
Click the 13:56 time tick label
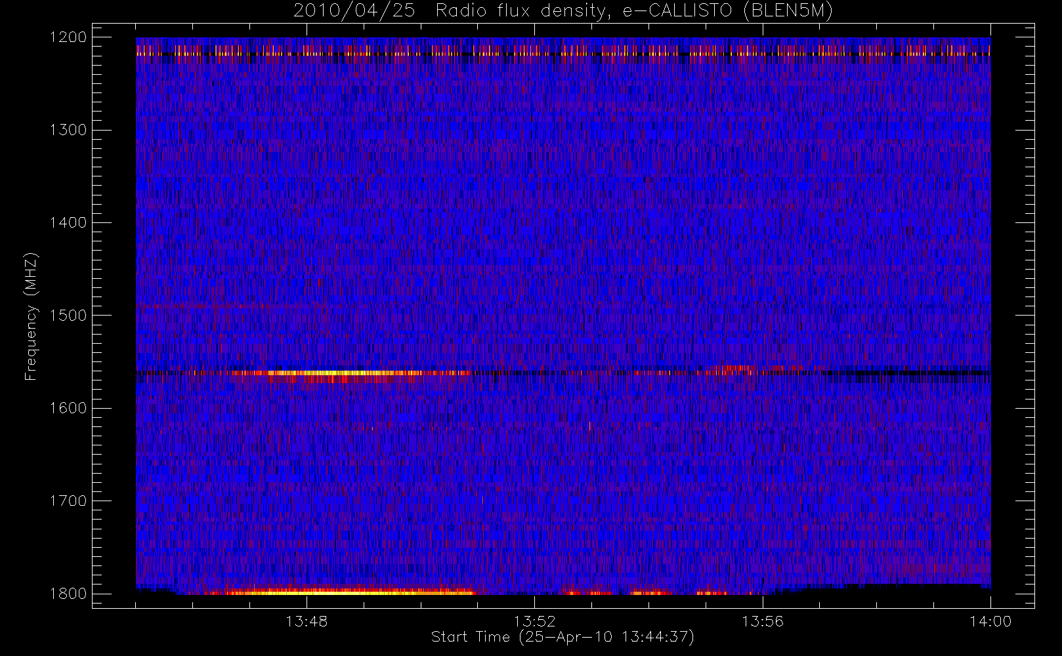[x=763, y=621]
